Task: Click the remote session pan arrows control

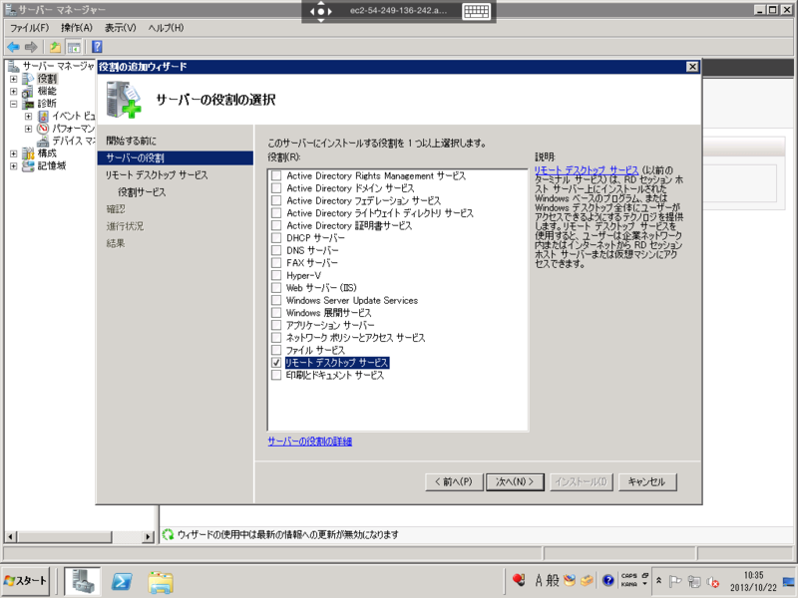Action: (320, 11)
